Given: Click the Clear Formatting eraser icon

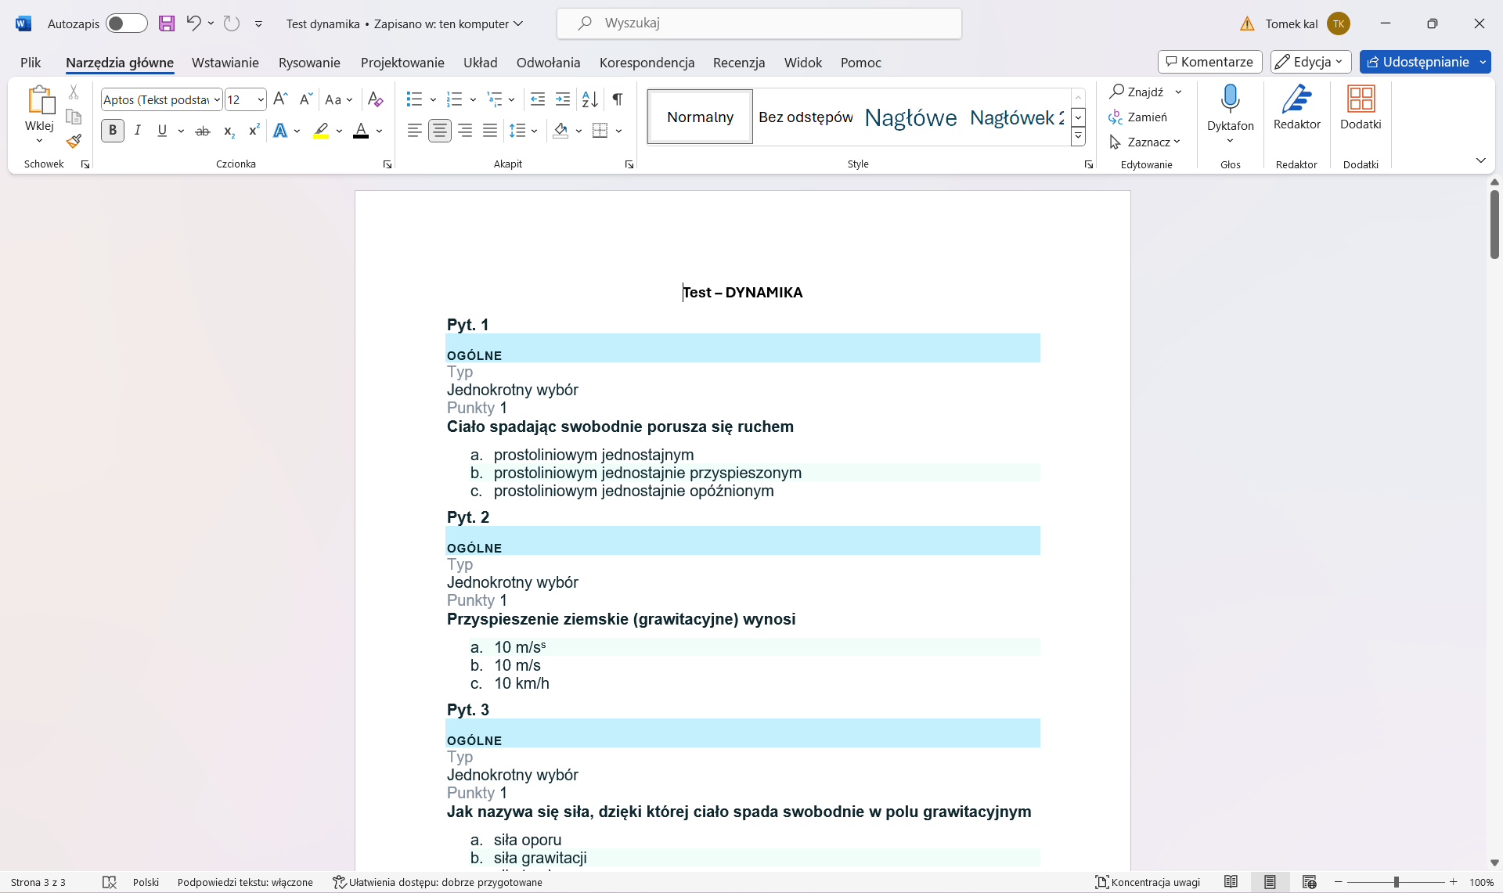Looking at the screenshot, I should 375,99.
